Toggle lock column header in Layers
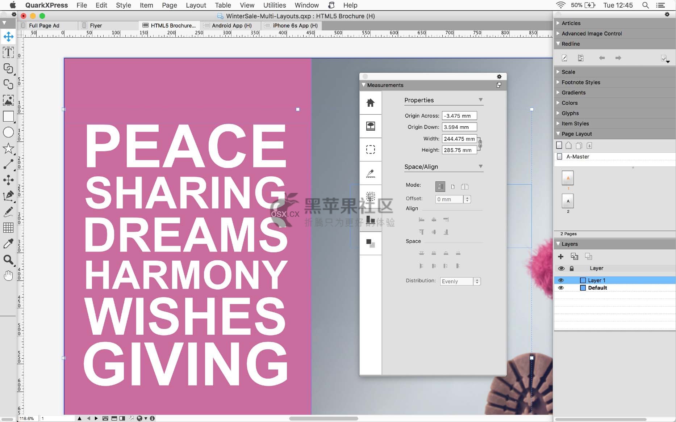Viewport: 676px width, 422px height. [572, 268]
